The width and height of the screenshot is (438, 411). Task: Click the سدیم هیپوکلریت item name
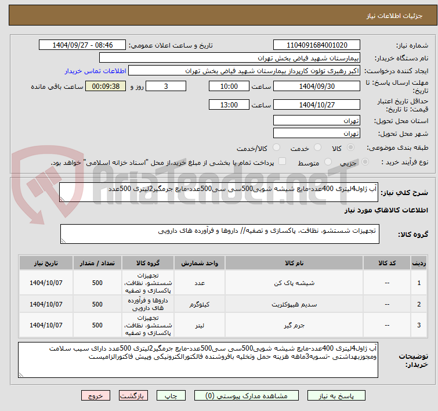294,304
